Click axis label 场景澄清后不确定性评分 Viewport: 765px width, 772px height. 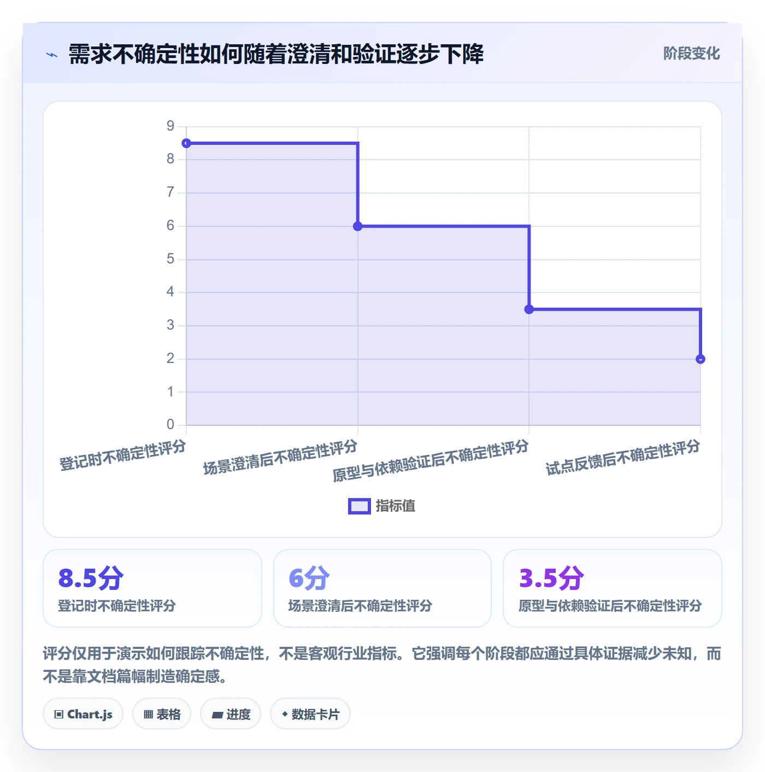(280, 457)
